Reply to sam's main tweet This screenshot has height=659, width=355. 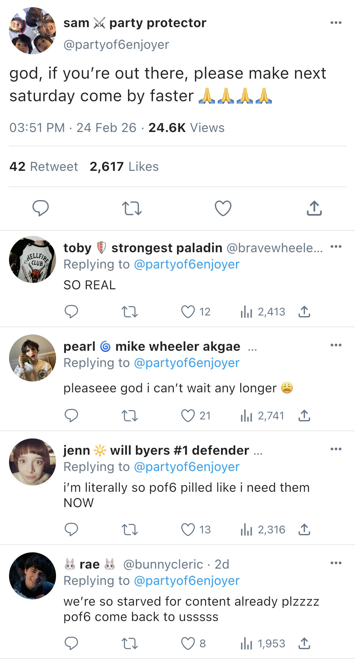(x=41, y=208)
